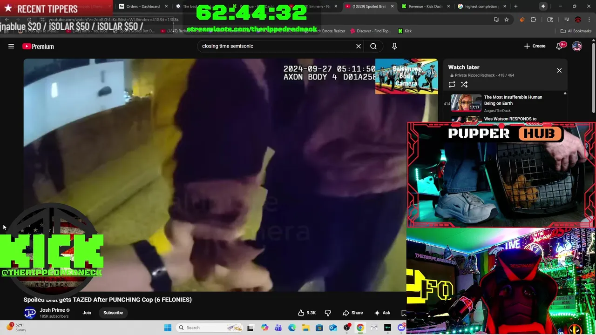Image resolution: width=596 pixels, height=335 pixels.
Task: Start voice search with the microphone
Action: coord(394,46)
